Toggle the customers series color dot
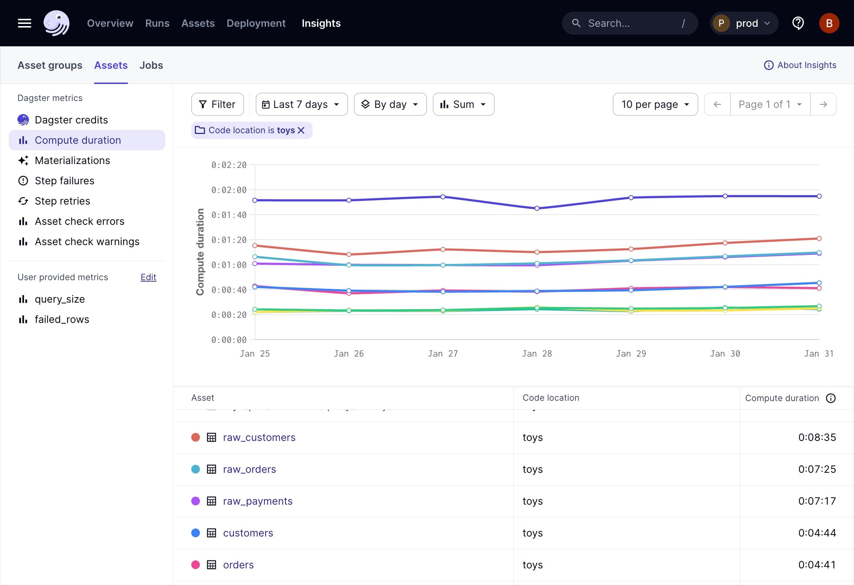 [x=196, y=533]
